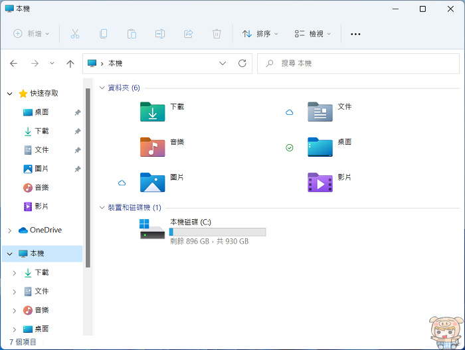Open the three-dot more options menu
Image resolution: width=465 pixels, height=350 pixels.
coord(355,34)
